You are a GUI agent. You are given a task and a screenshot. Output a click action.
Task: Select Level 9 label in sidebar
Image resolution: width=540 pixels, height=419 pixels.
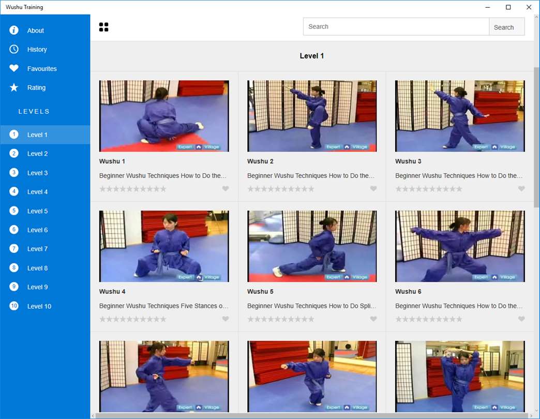37,287
